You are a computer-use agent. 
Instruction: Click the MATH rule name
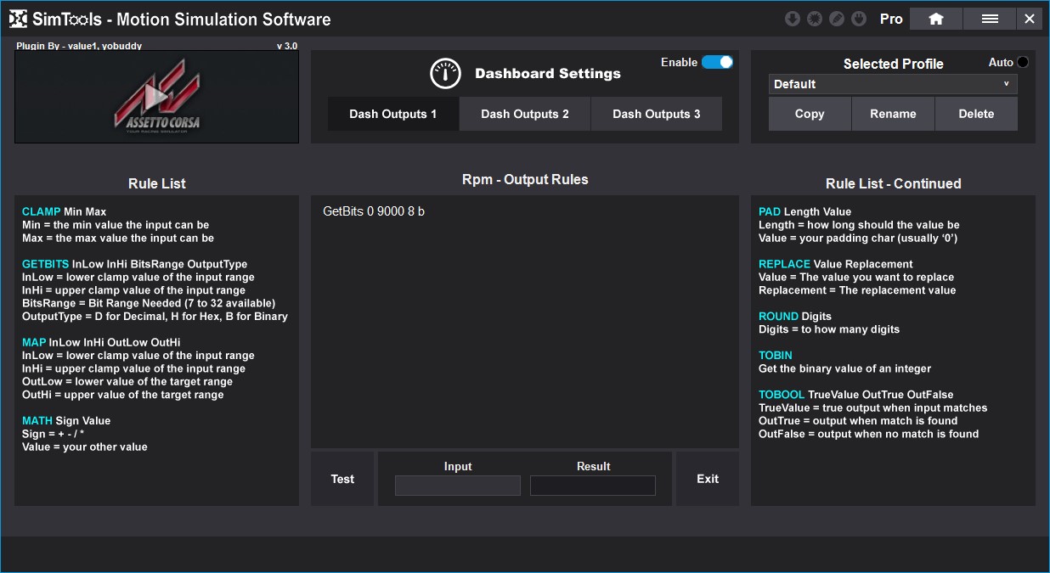[x=37, y=421]
